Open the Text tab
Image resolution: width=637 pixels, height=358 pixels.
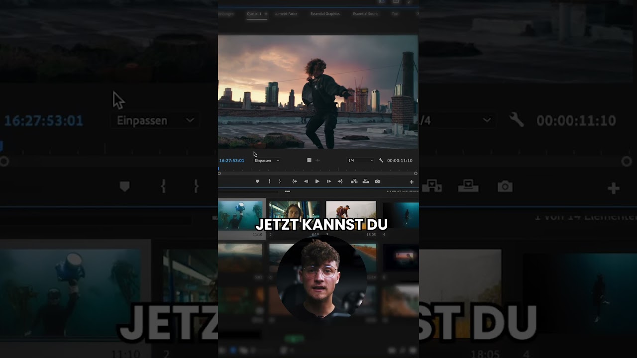(x=395, y=14)
